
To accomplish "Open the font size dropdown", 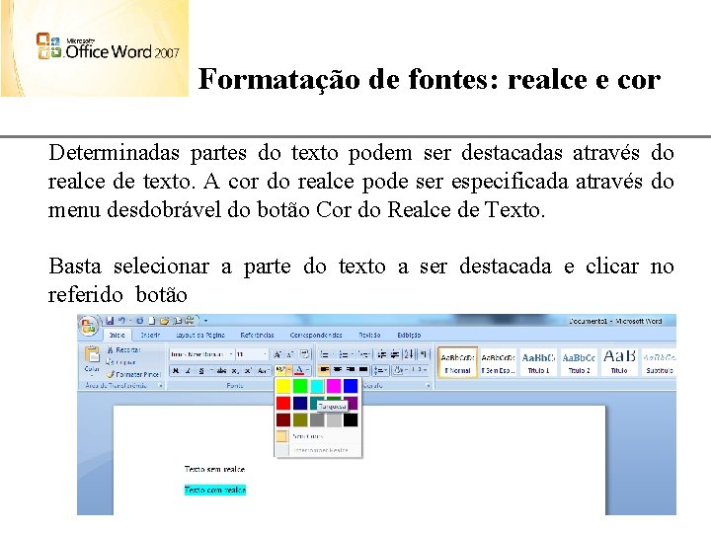I will (x=266, y=354).
